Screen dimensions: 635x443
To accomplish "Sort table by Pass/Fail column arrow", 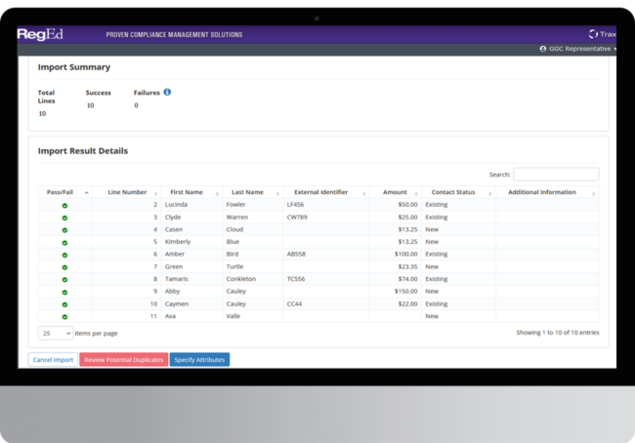I will click(x=86, y=192).
